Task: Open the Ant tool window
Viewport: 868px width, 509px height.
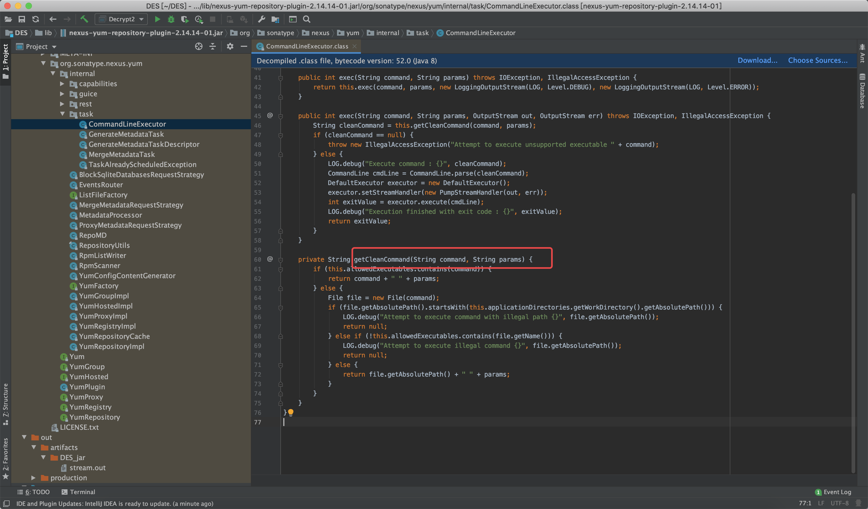Action: point(862,53)
